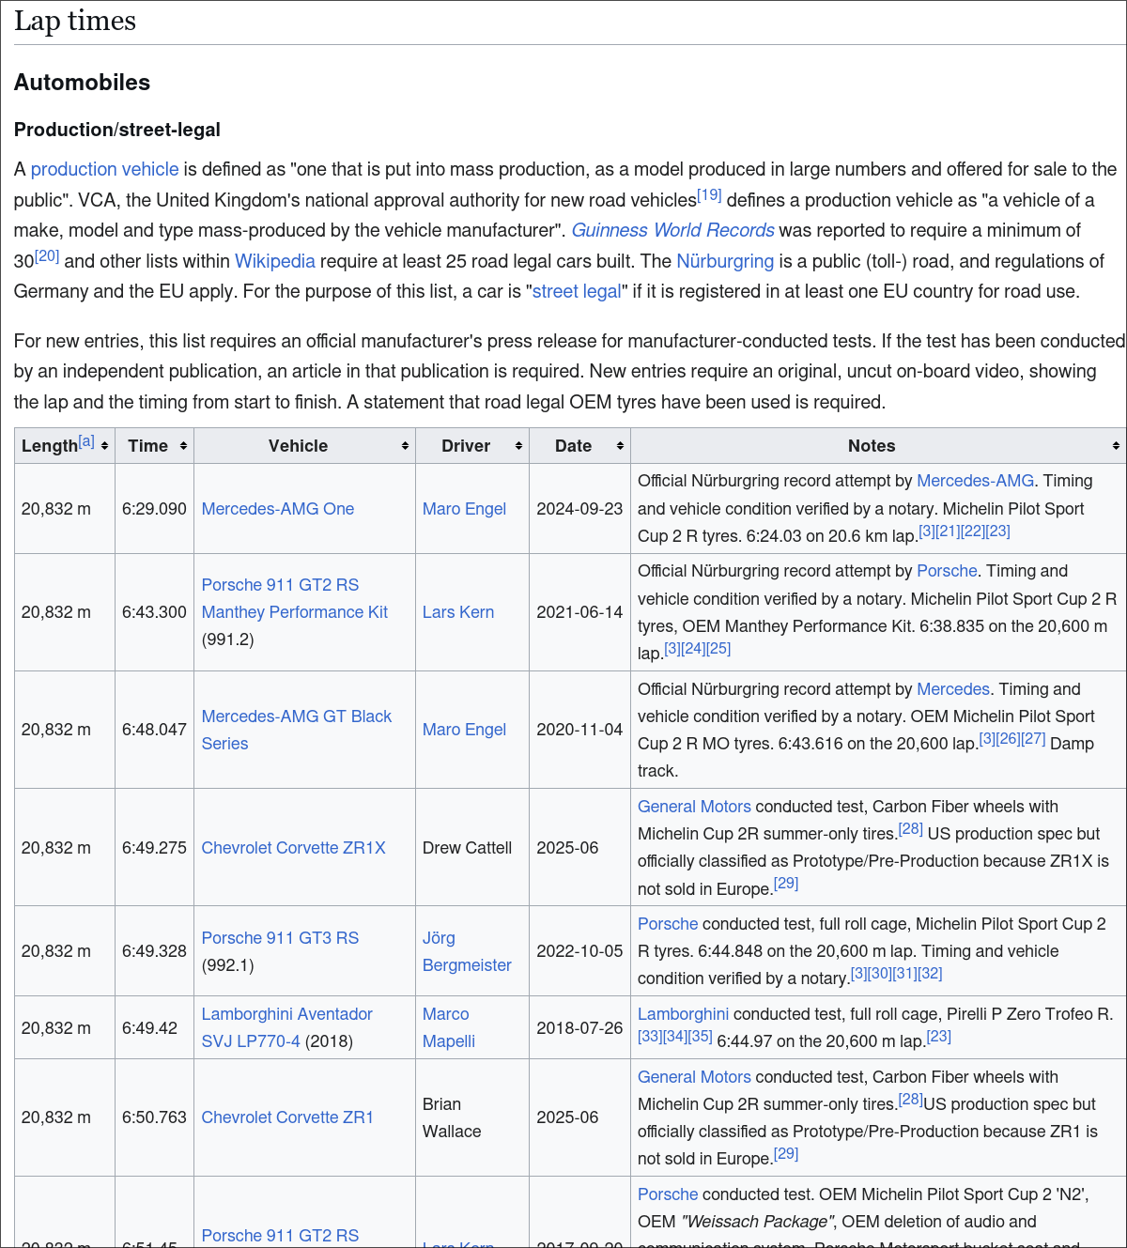Select the 6:49.275 lap time cell

pyautogui.click(x=154, y=848)
